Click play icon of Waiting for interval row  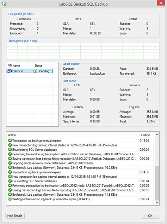(10, 199)
